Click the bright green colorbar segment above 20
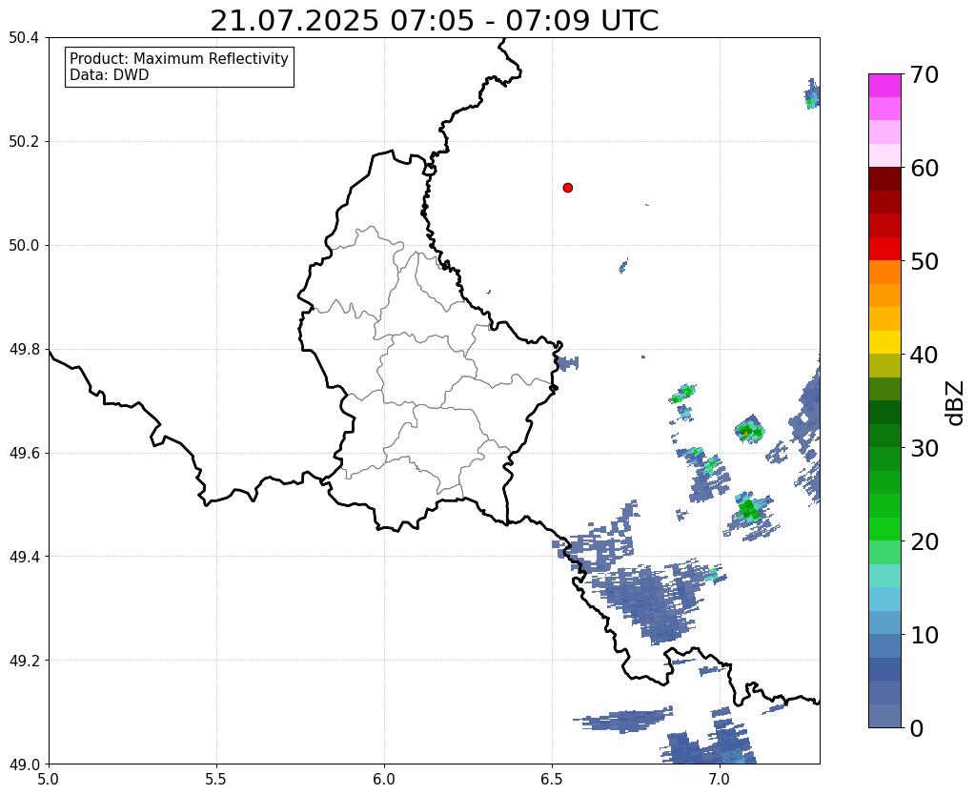Image resolution: width=975 pixels, height=795 pixels. [x=884, y=529]
